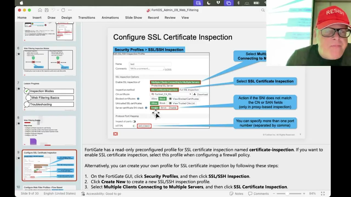Save the presentation with the disk icon
The width and height of the screenshot is (351, 197).
pyautogui.click(x=47, y=10)
